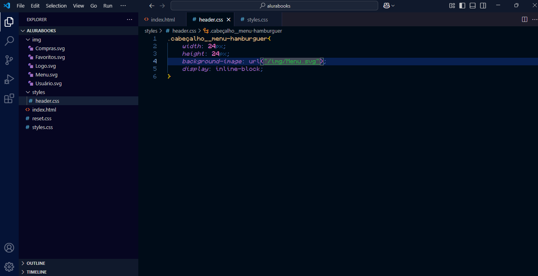Close the header.css tab
This screenshot has height=276, width=538.
point(229,20)
